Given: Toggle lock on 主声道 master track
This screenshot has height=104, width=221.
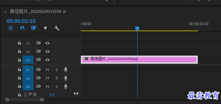Looking at the screenshot, I should pos(19,95).
